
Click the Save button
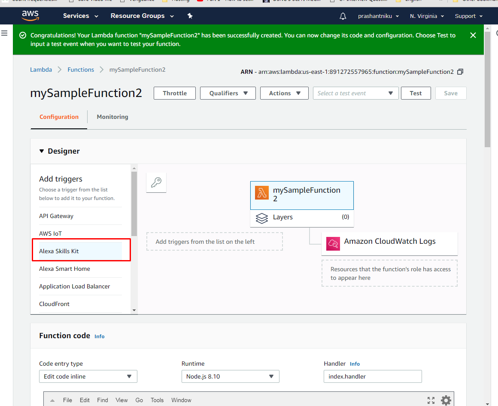pyautogui.click(x=451, y=93)
